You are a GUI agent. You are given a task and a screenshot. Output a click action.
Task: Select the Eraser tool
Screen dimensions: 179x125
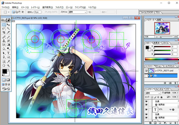(4, 45)
